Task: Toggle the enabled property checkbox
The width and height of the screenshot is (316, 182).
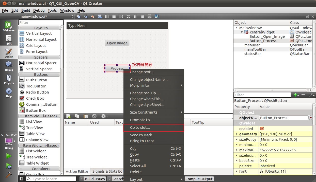Action: click(262, 129)
